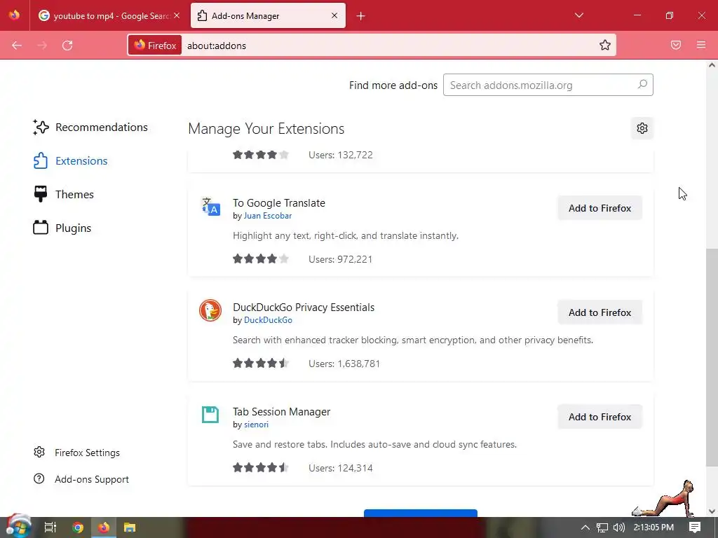This screenshot has width=718, height=538.
Task: Open the Windows Start menu
Action: tap(18, 527)
